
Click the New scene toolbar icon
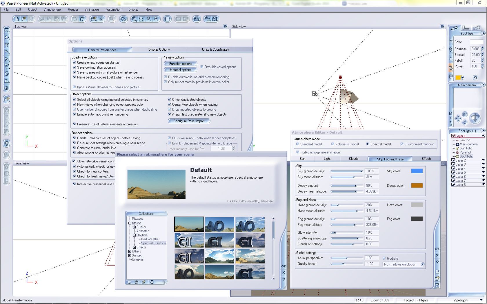(17, 19)
